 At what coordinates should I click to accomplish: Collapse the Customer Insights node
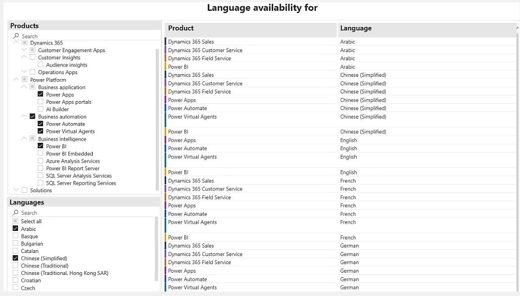(24, 57)
